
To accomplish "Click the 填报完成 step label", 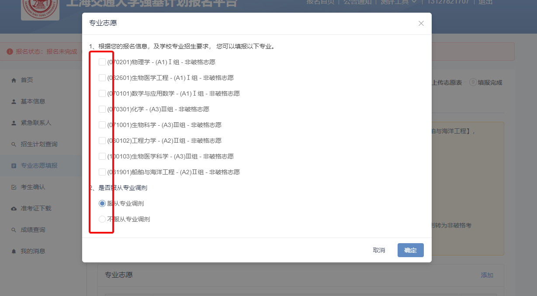I will click(x=490, y=83).
